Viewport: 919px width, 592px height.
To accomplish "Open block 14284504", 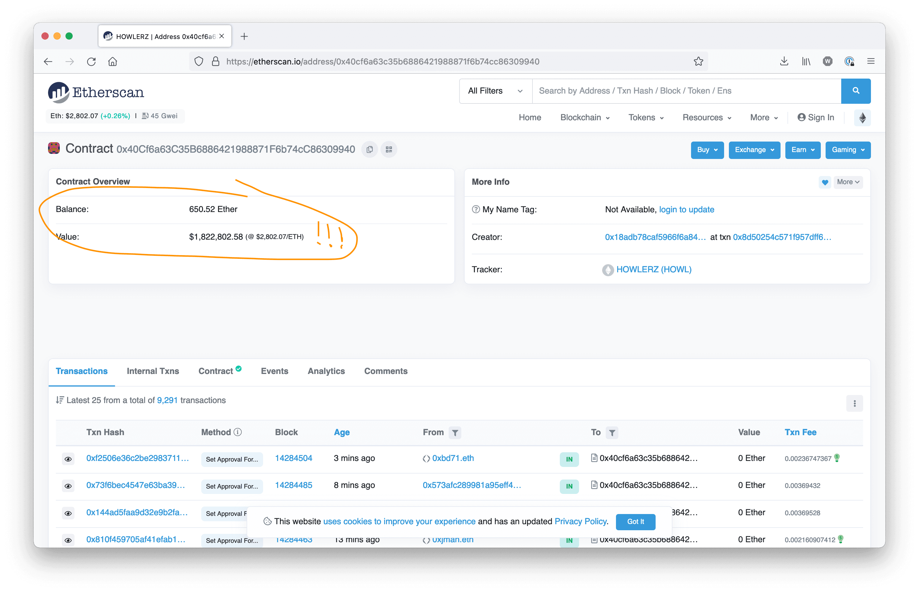I will click(294, 458).
